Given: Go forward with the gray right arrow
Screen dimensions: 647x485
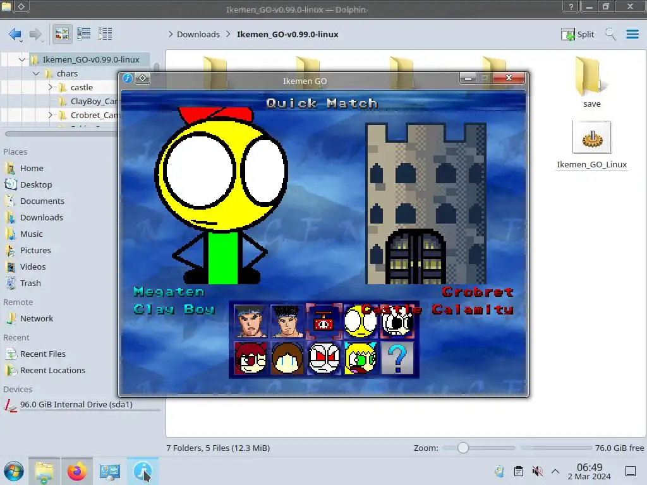Looking at the screenshot, I should 36,34.
